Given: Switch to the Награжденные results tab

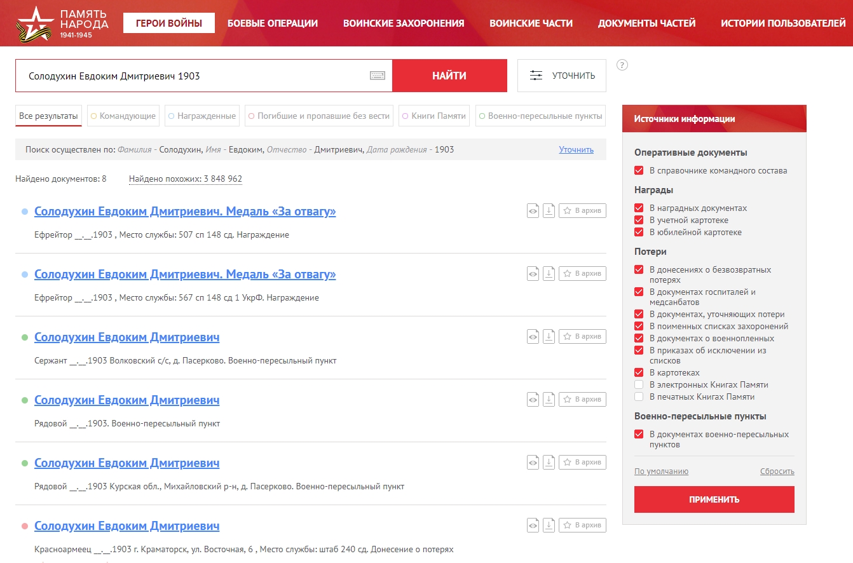Looking at the screenshot, I should [202, 116].
